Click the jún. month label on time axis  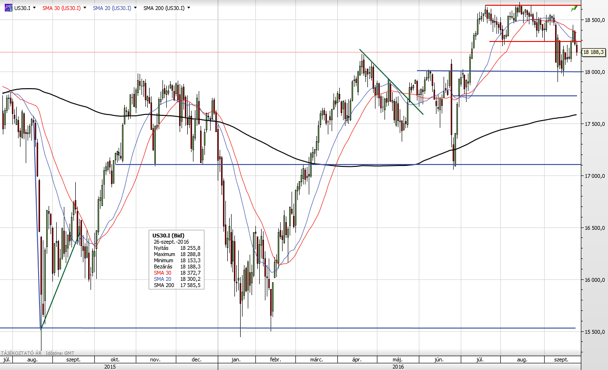click(439, 360)
